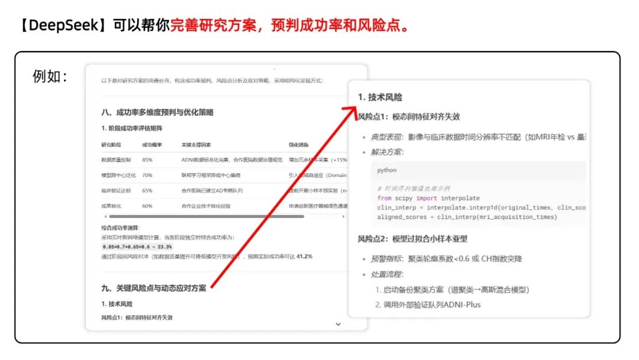The height and width of the screenshot is (360, 639).
Task: Click the "综合成功率测算:" label
Action: (x=121, y=228)
